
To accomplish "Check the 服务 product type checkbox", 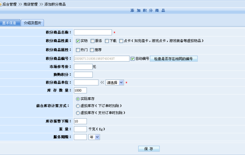I will point(93,41).
